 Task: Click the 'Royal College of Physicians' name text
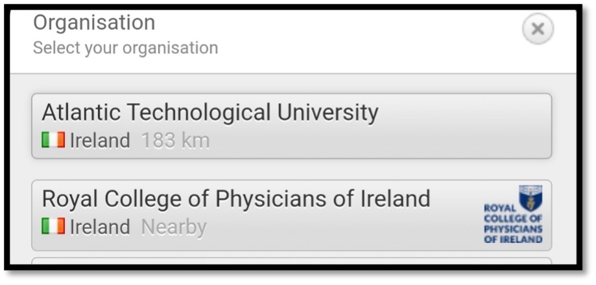point(235,199)
